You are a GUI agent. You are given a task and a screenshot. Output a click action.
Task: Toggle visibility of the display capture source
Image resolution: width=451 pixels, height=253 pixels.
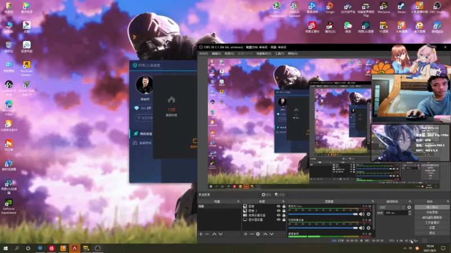click(x=278, y=219)
